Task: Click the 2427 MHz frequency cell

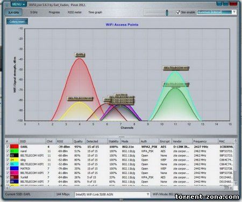Action: 201,147
